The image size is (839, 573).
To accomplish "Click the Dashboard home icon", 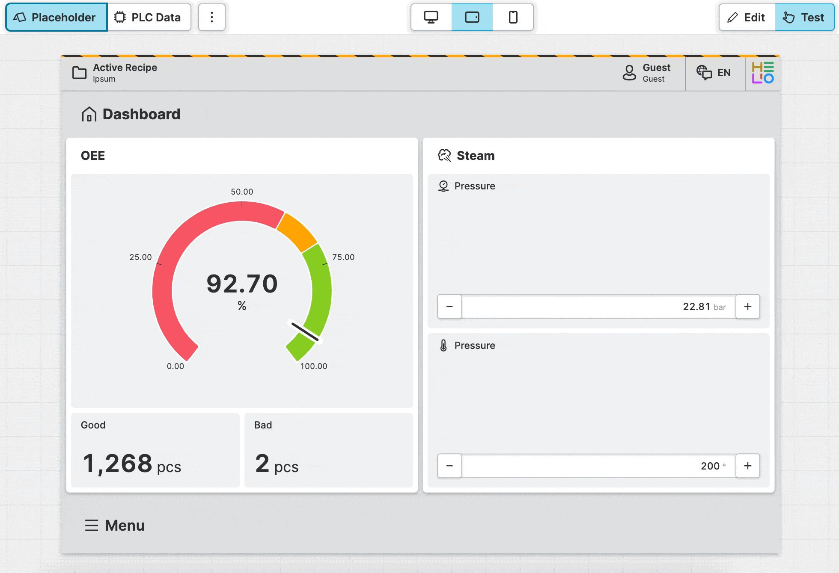I will [89, 114].
